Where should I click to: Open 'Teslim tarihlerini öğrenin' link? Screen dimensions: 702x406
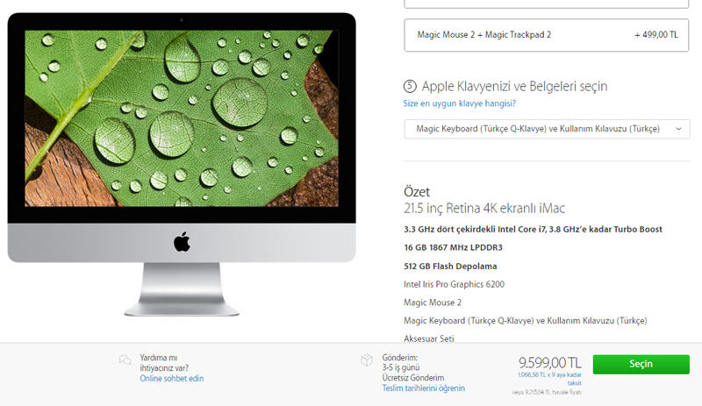click(423, 388)
